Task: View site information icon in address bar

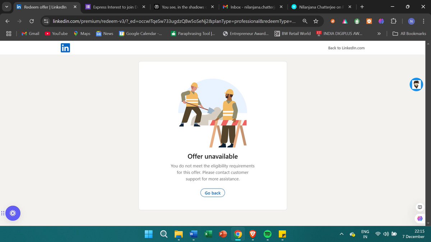Action: 46,21
